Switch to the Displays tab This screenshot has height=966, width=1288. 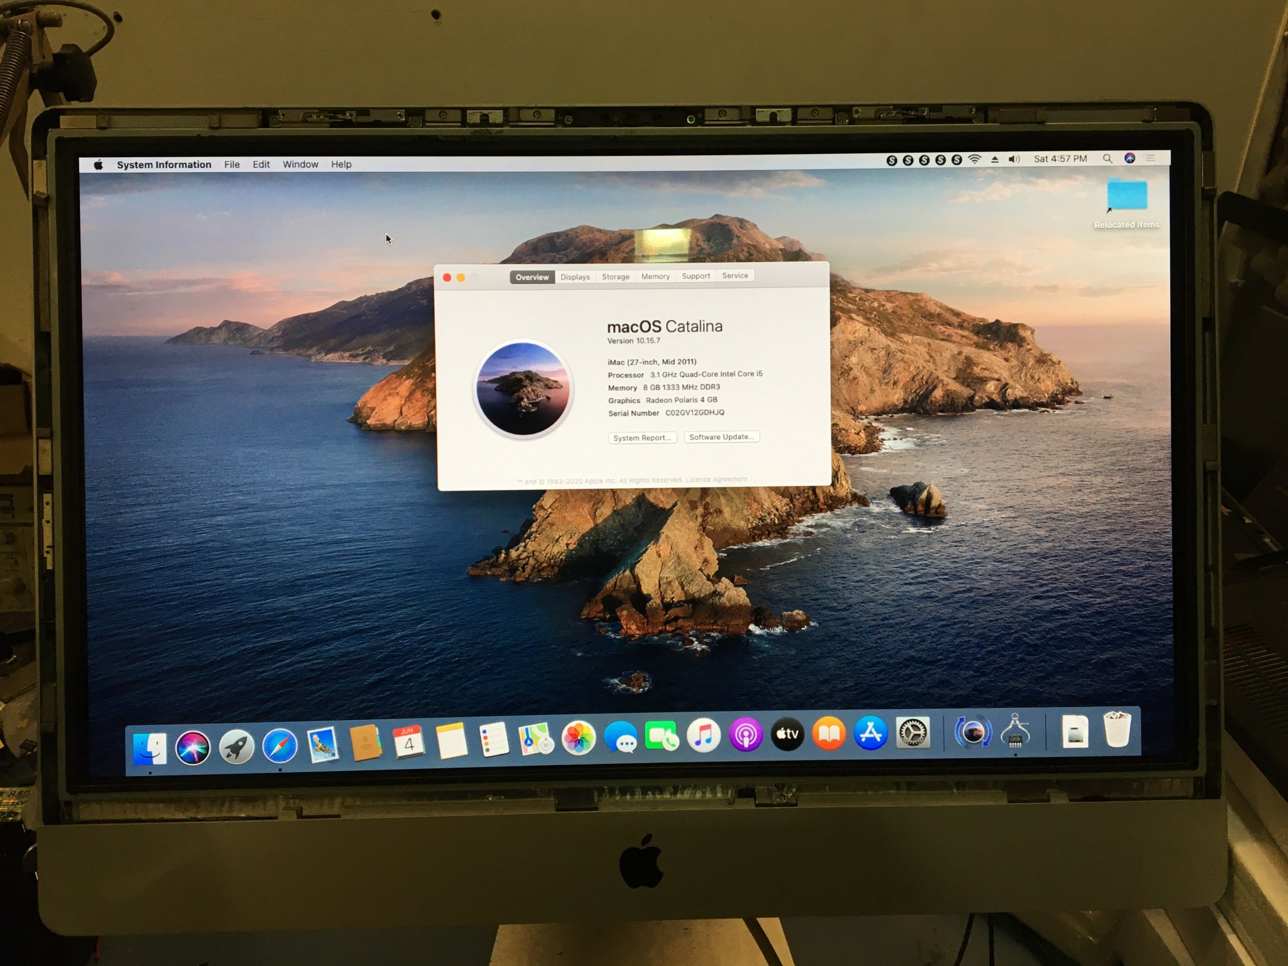[x=574, y=277]
